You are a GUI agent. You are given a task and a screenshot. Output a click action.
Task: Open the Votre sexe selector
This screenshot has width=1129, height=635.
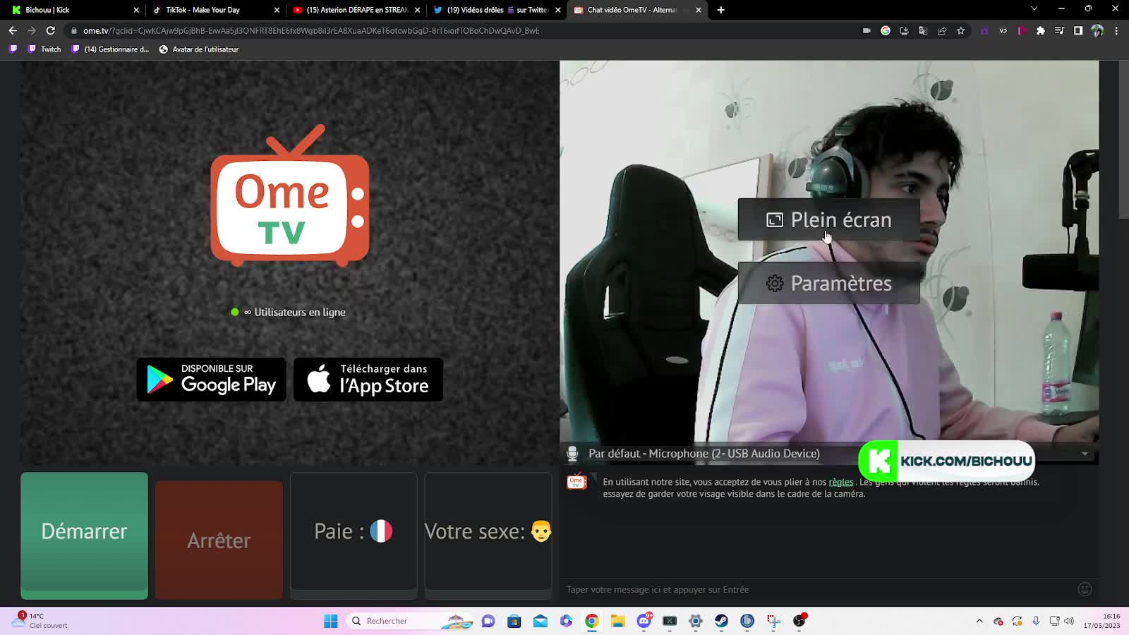pos(488,531)
